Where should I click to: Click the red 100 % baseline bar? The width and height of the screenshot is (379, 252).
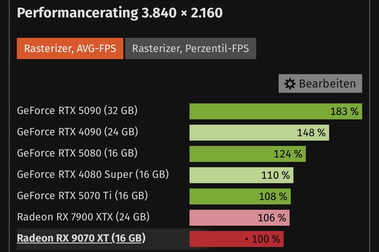coord(233,239)
